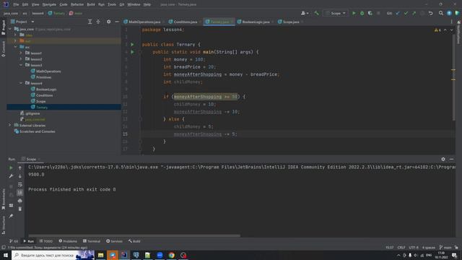Screen dimensions: 462x260
Task: Click Git push arrow icon
Action: (x=414, y=13)
